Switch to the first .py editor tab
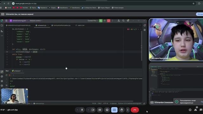This screenshot has height=114, width=203. 18,25
